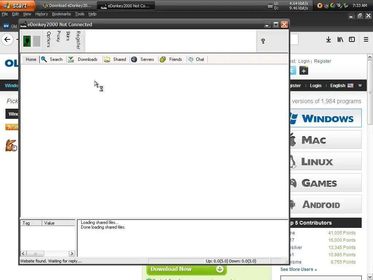The height and width of the screenshot is (280, 373).
Task: Follow the See More Users link
Action: (x=299, y=269)
